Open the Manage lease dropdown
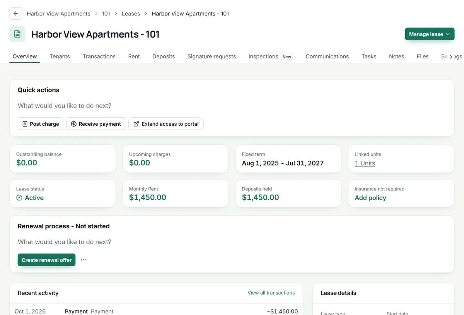This screenshot has width=464, height=315. [430, 34]
